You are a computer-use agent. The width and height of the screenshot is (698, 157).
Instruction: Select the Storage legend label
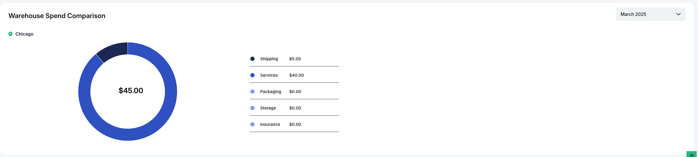[x=268, y=108]
